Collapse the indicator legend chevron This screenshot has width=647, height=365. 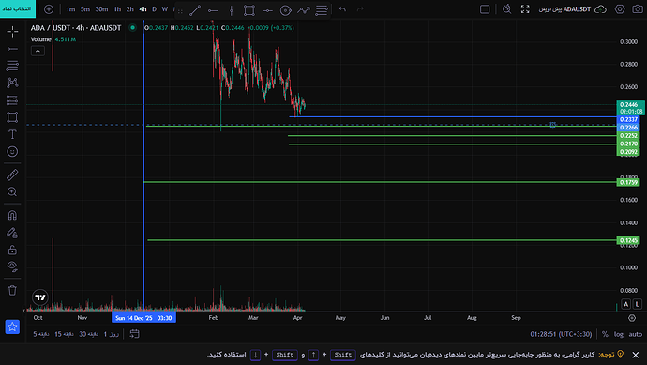[x=38, y=51]
